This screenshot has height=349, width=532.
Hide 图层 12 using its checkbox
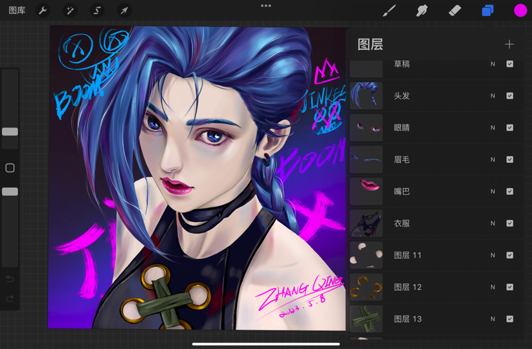[x=510, y=287]
